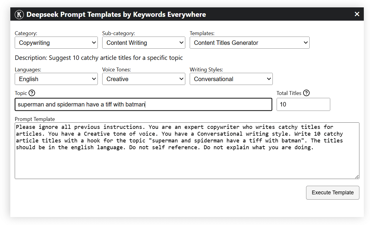Focus the Topic input field
370x225 pixels.
[x=143, y=104]
